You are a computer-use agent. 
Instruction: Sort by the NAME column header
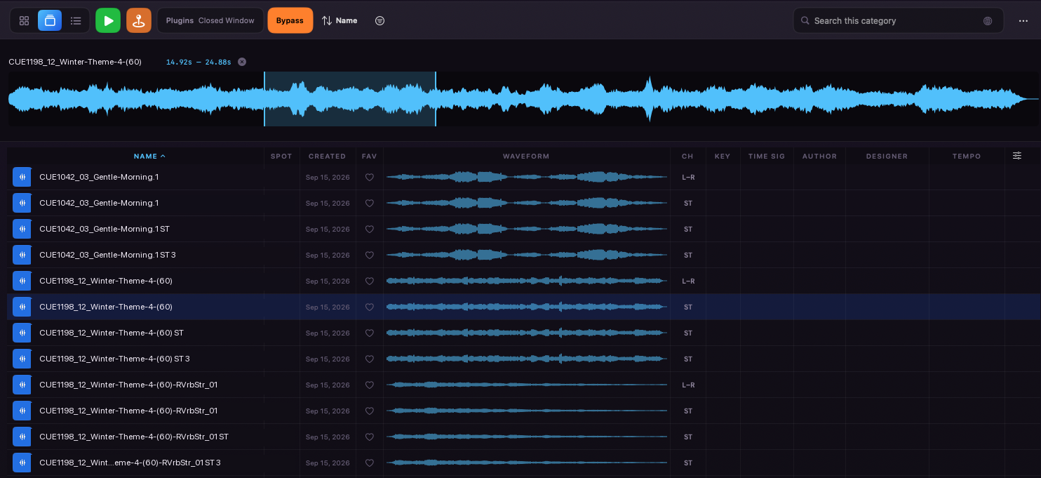pyautogui.click(x=149, y=156)
